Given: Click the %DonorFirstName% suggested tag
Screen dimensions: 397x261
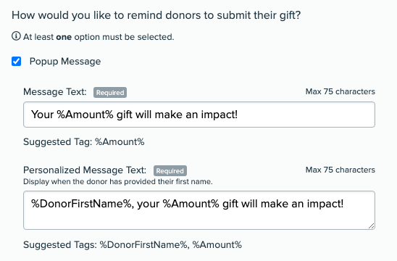Looking at the screenshot, I should (x=144, y=245).
